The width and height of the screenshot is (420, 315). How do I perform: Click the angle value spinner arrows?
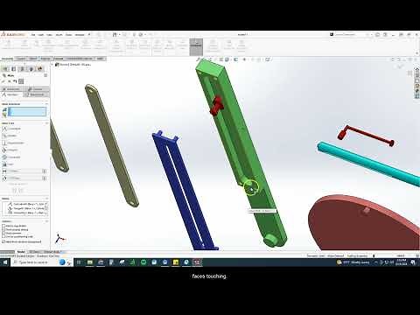(45, 178)
